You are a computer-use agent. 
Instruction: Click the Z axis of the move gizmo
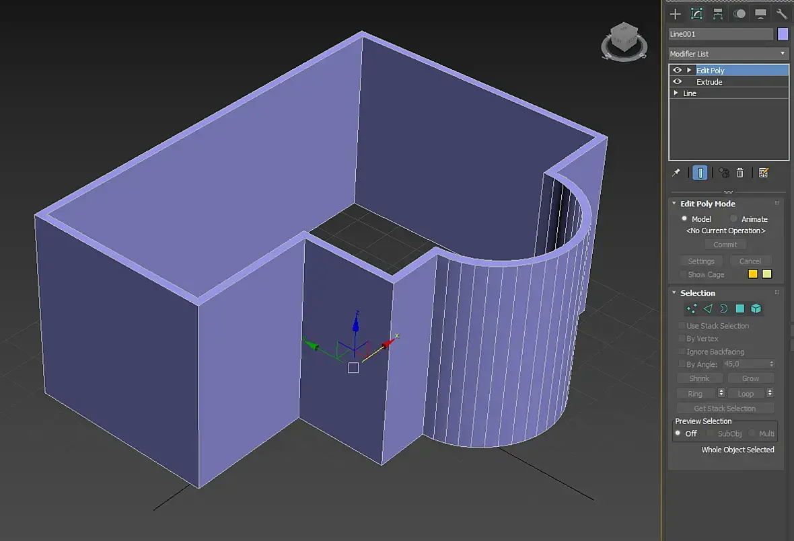355,323
